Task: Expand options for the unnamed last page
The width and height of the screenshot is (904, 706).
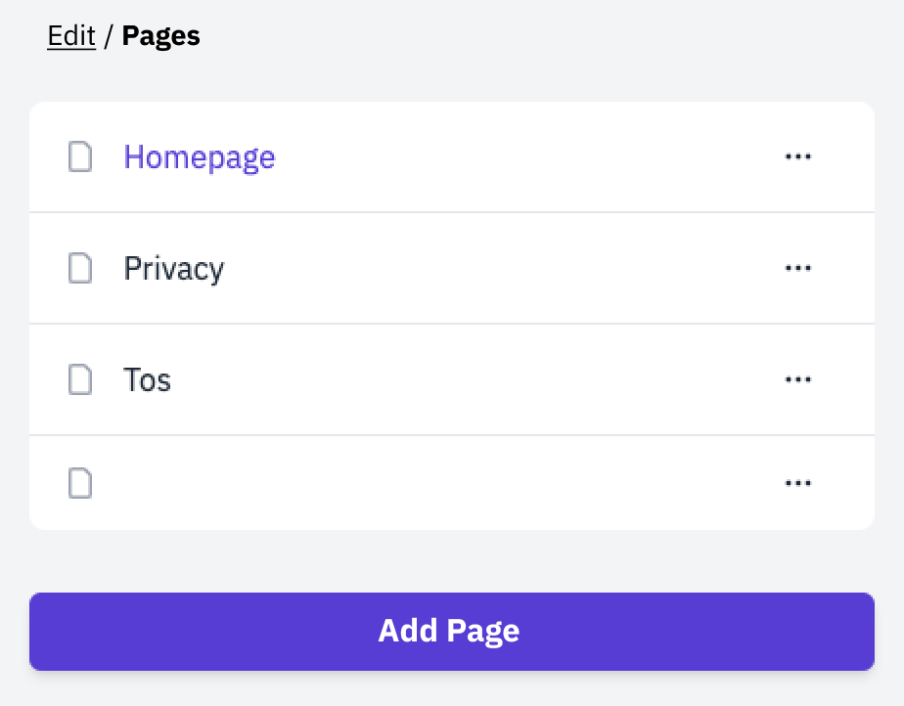Action: pyautogui.click(x=798, y=483)
